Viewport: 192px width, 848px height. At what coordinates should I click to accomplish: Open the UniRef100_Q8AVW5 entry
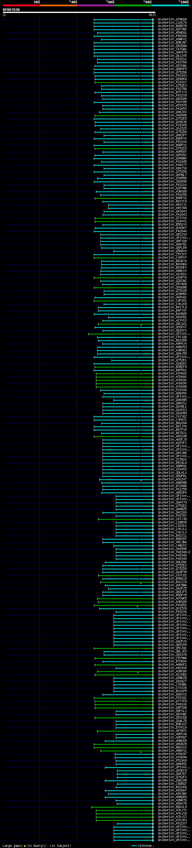click(172, 400)
